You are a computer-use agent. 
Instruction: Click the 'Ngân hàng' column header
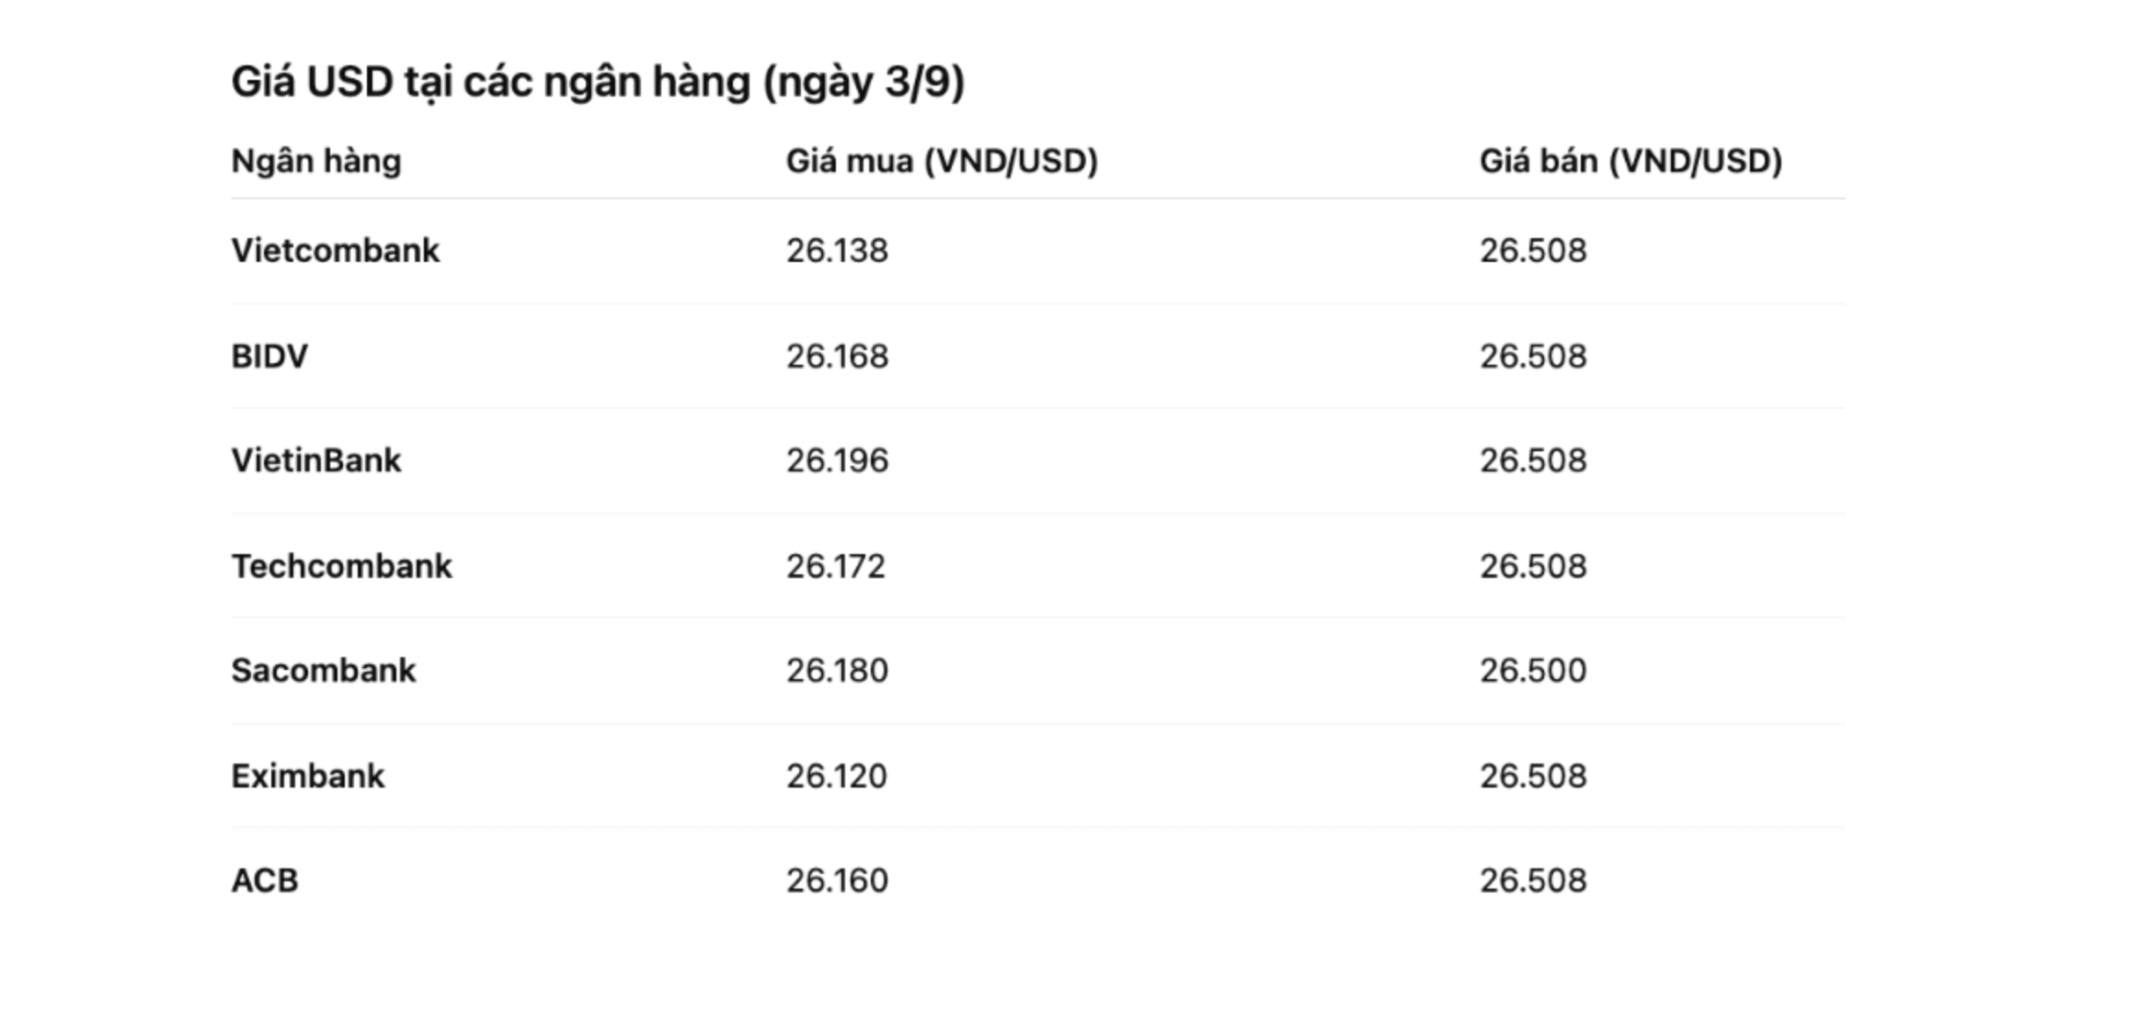coord(316,162)
